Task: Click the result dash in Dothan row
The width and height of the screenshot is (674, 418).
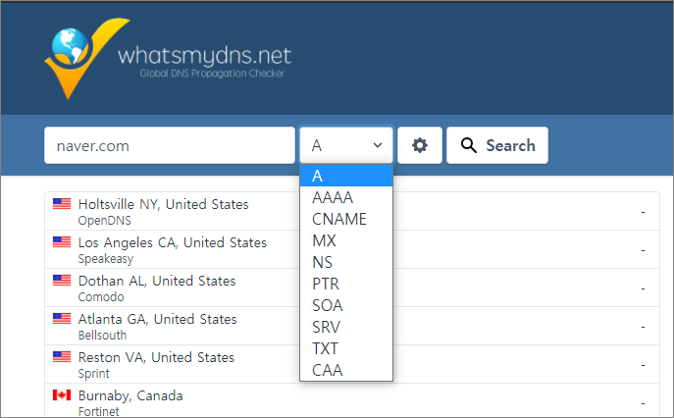Action: point(643,288)
